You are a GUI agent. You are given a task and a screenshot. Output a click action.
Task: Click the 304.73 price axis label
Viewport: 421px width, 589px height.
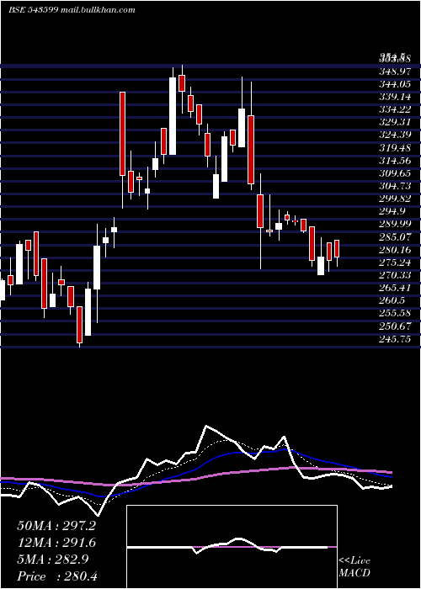tap(395, 186)
